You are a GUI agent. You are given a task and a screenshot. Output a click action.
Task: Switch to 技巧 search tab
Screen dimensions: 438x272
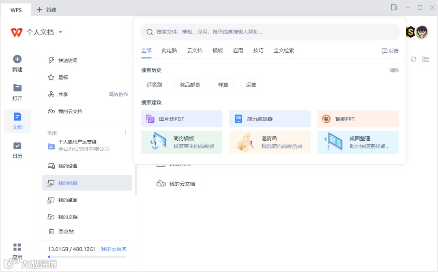(x=258, y=51)
